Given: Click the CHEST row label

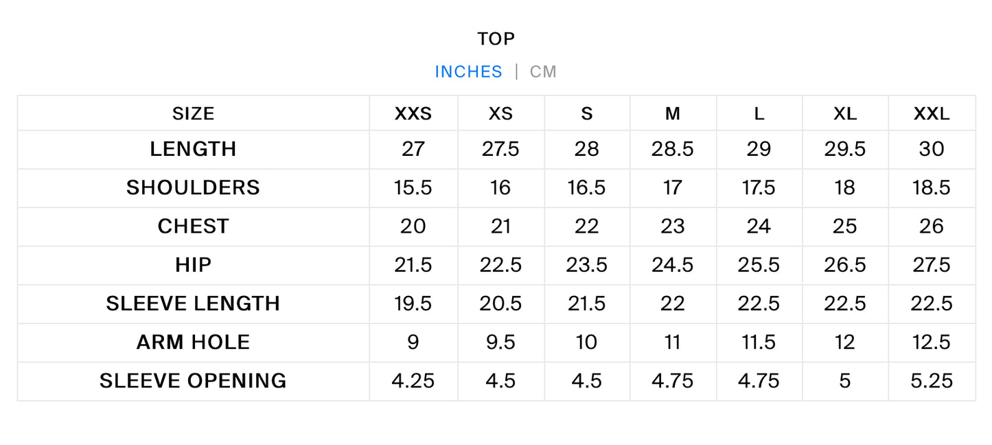Looking at the screenshot, I should 194,226.
